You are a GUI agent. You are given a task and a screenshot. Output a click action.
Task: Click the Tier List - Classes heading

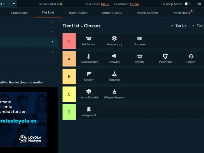click(81, 26)
